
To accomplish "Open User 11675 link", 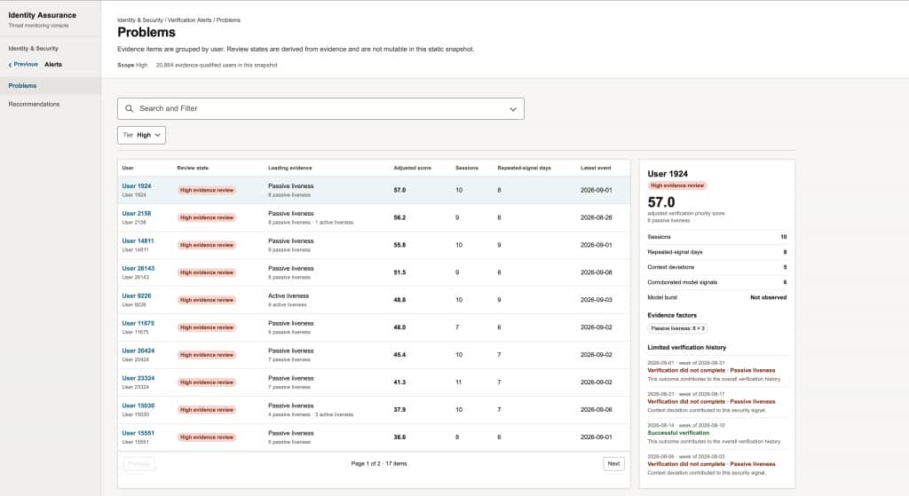I will 138,323.
